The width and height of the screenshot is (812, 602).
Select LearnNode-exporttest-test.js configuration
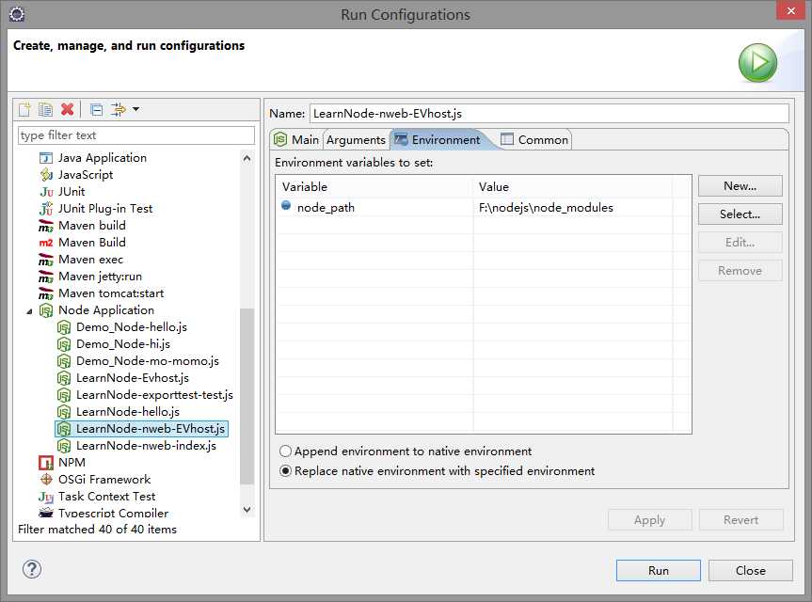(154, 395)
